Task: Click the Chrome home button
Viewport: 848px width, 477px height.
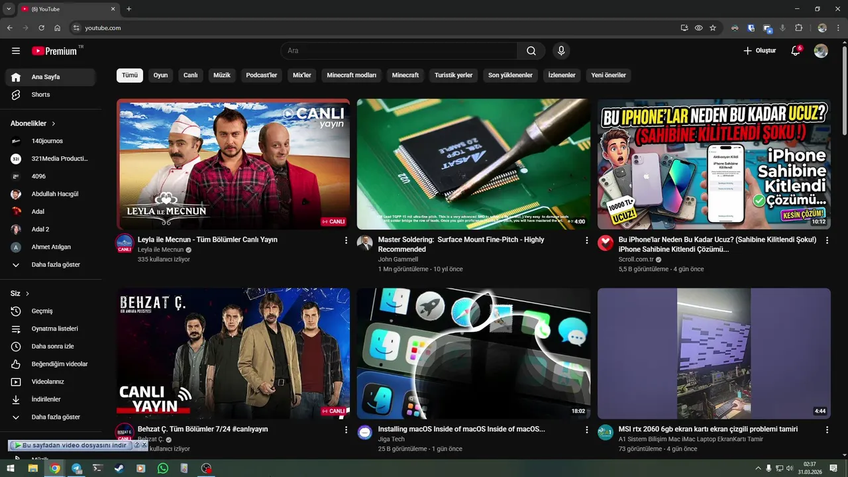Action: coord(58,28)
